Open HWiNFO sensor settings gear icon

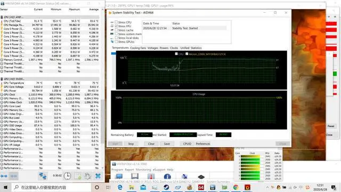(x=87, y=176)
